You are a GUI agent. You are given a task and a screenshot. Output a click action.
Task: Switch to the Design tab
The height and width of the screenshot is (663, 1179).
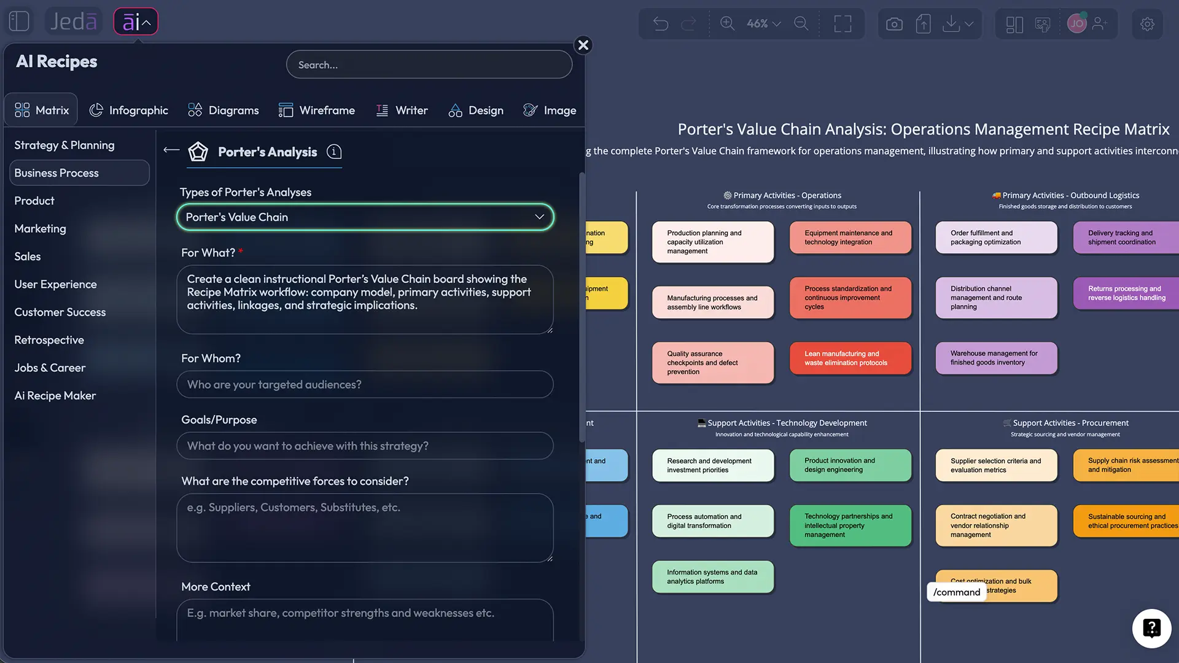pos(476,110)
